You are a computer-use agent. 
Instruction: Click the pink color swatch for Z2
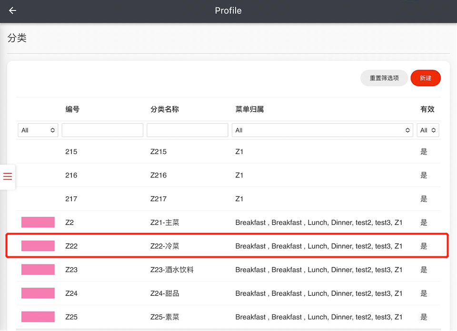(x=38, y=223)
